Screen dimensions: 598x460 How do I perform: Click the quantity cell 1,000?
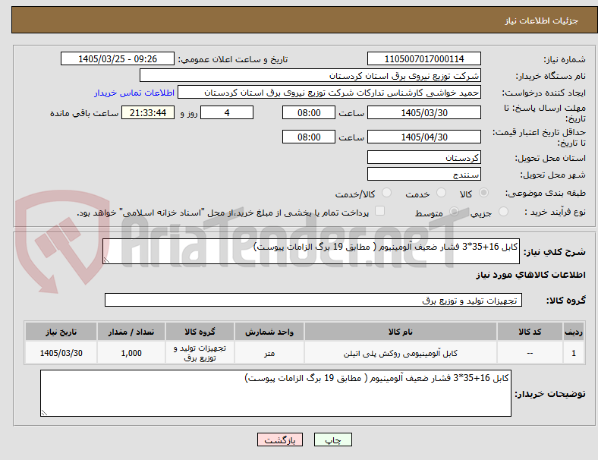131,353
